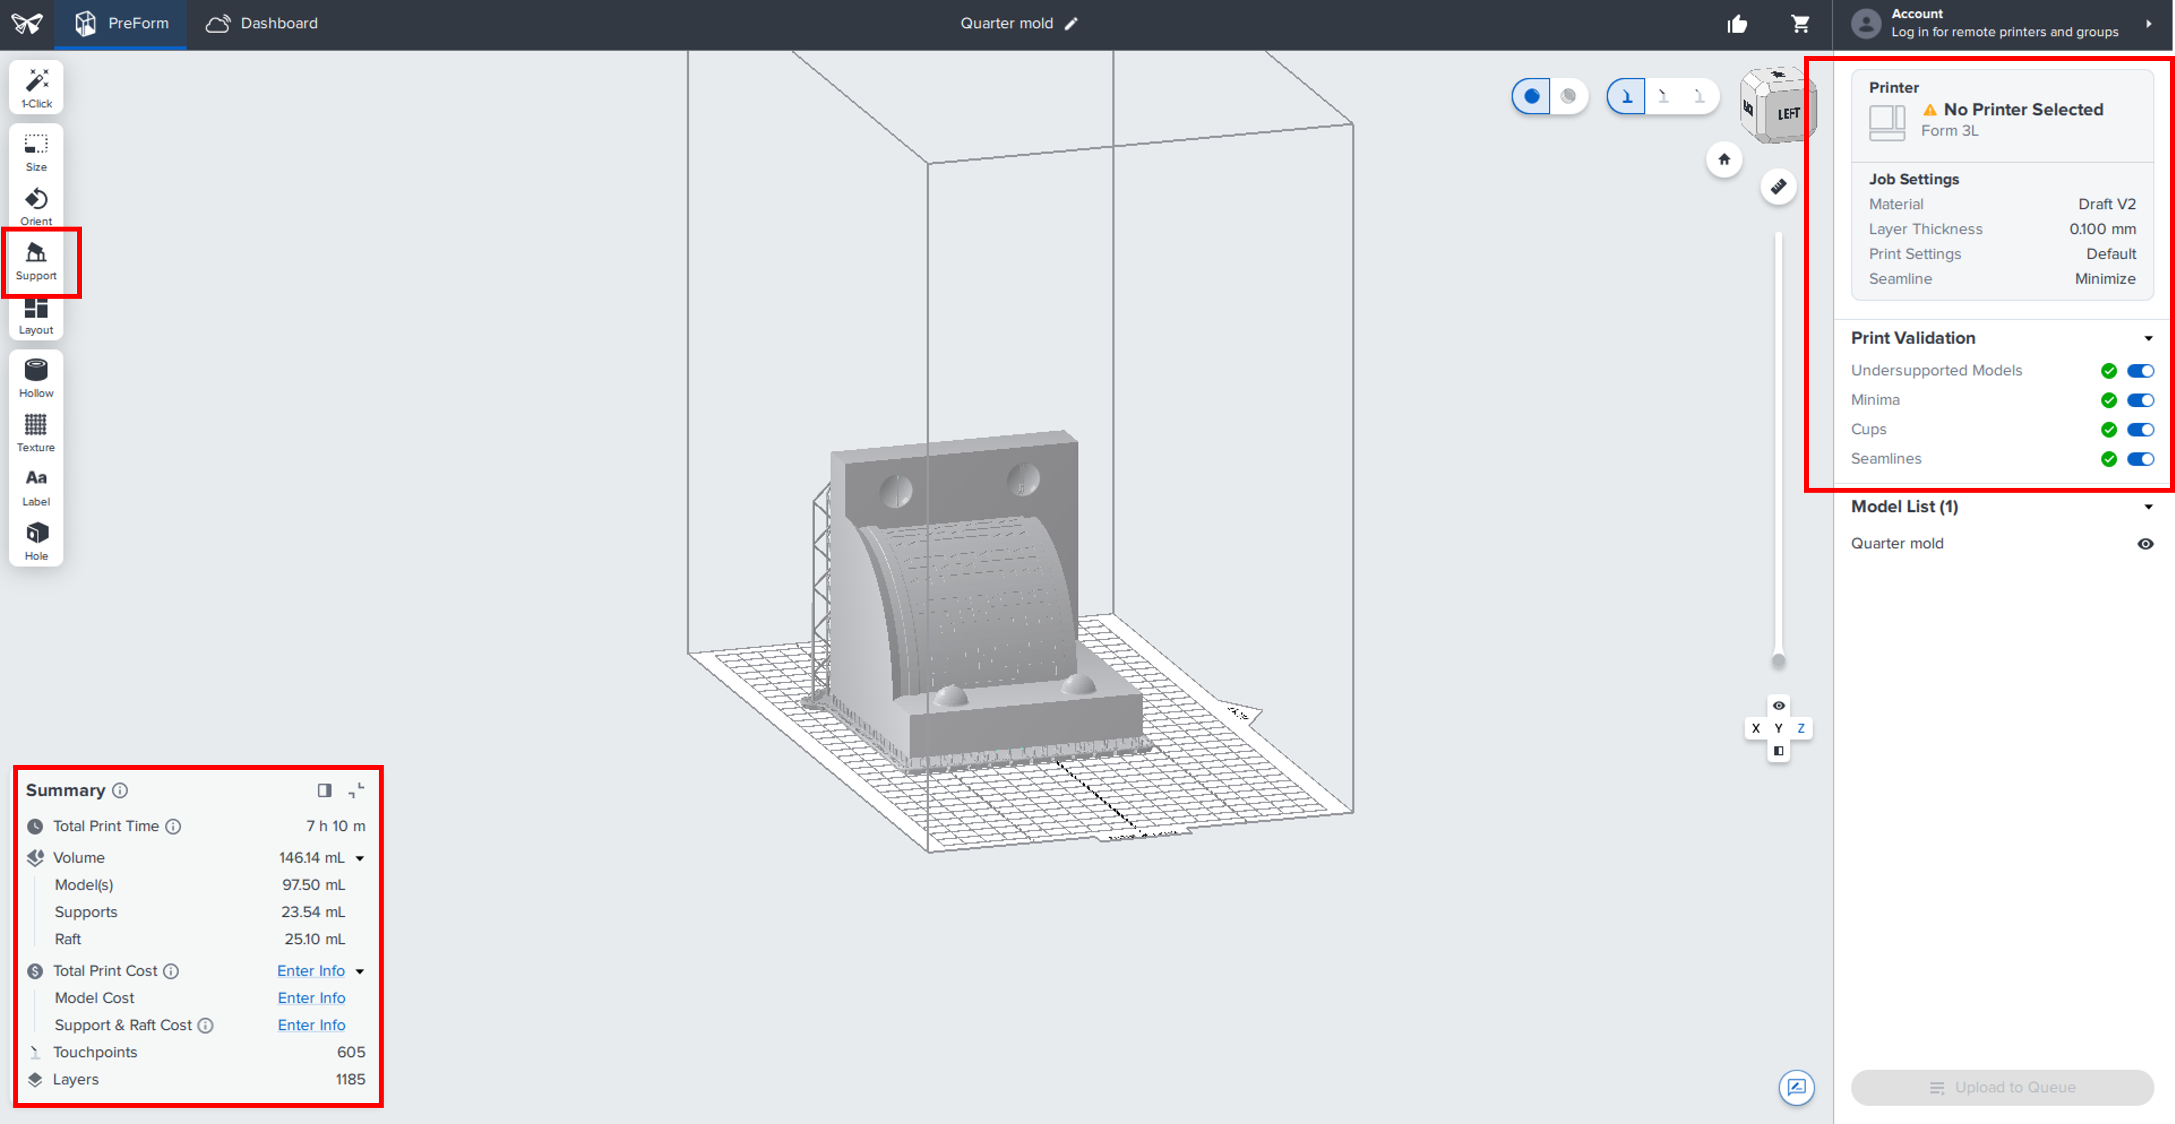Open the Support tool
2175x1124 pixels.
tap(37, 262)
